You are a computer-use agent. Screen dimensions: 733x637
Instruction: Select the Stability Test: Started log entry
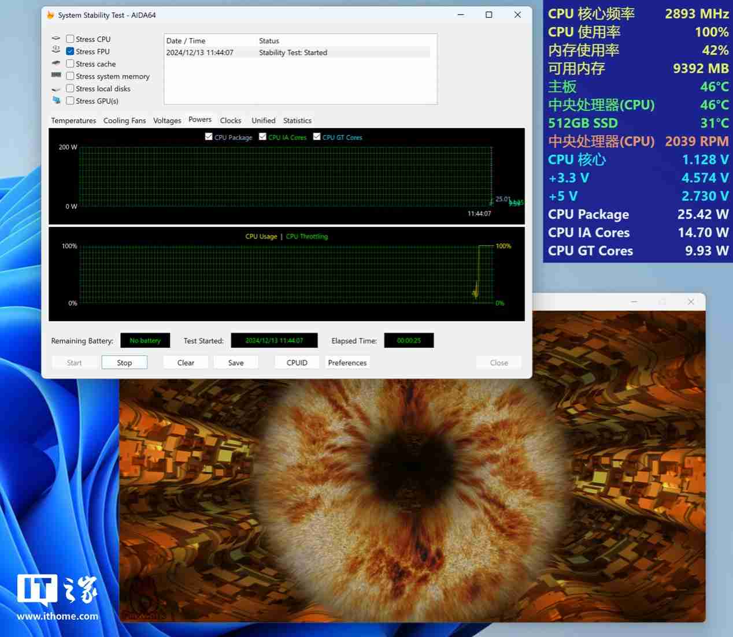click(289, 52)
